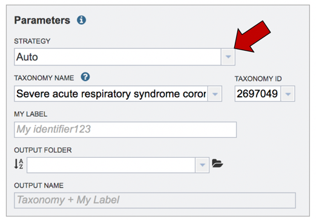
Task: Open the folder browser icon
Action: point(217,164)
